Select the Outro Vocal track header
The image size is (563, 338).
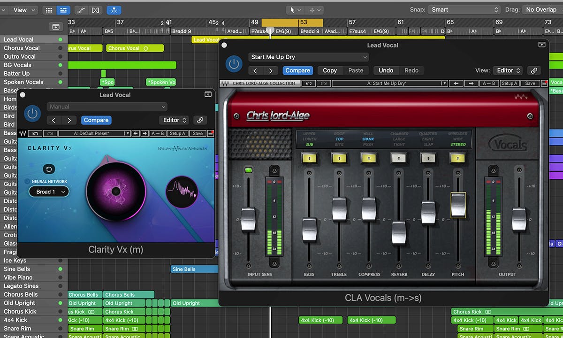click(33, 56)
